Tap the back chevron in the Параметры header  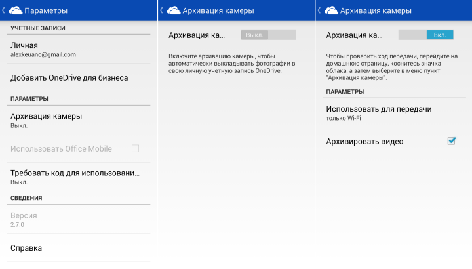pyautogui.click(x=5, y=11)
